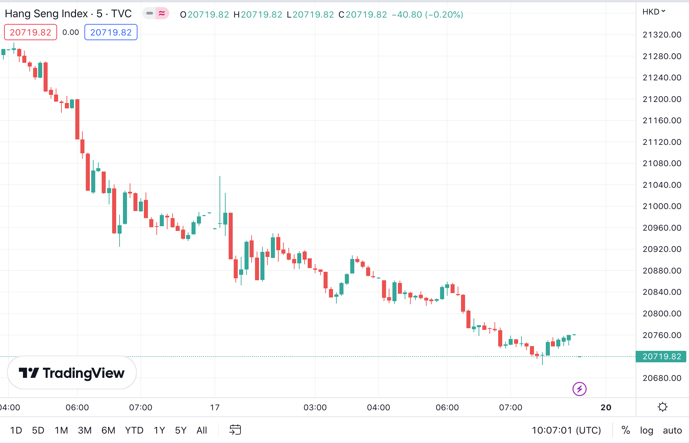Click the 03:00 time axis label
Screen dimensions: 689x443
(315, 407)
